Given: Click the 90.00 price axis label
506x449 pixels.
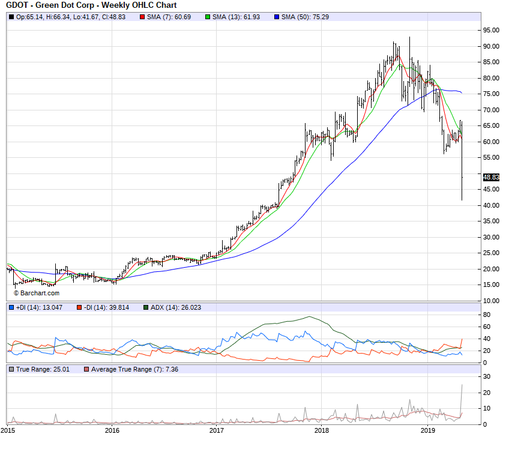Looking at the screenshot, I should click(491, 46).
